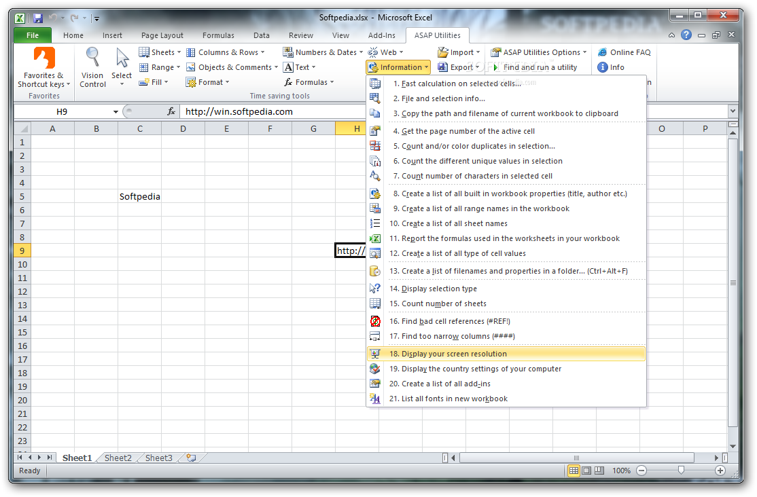Click the zoom out minus button

point(641,471)
